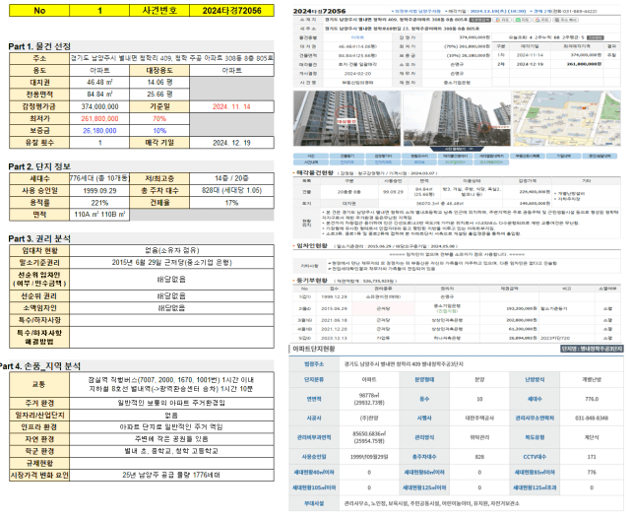Click the dark view-trend button beside 2주평균
The height and width of the screenshot is (516, 630).
coord(595,37)
